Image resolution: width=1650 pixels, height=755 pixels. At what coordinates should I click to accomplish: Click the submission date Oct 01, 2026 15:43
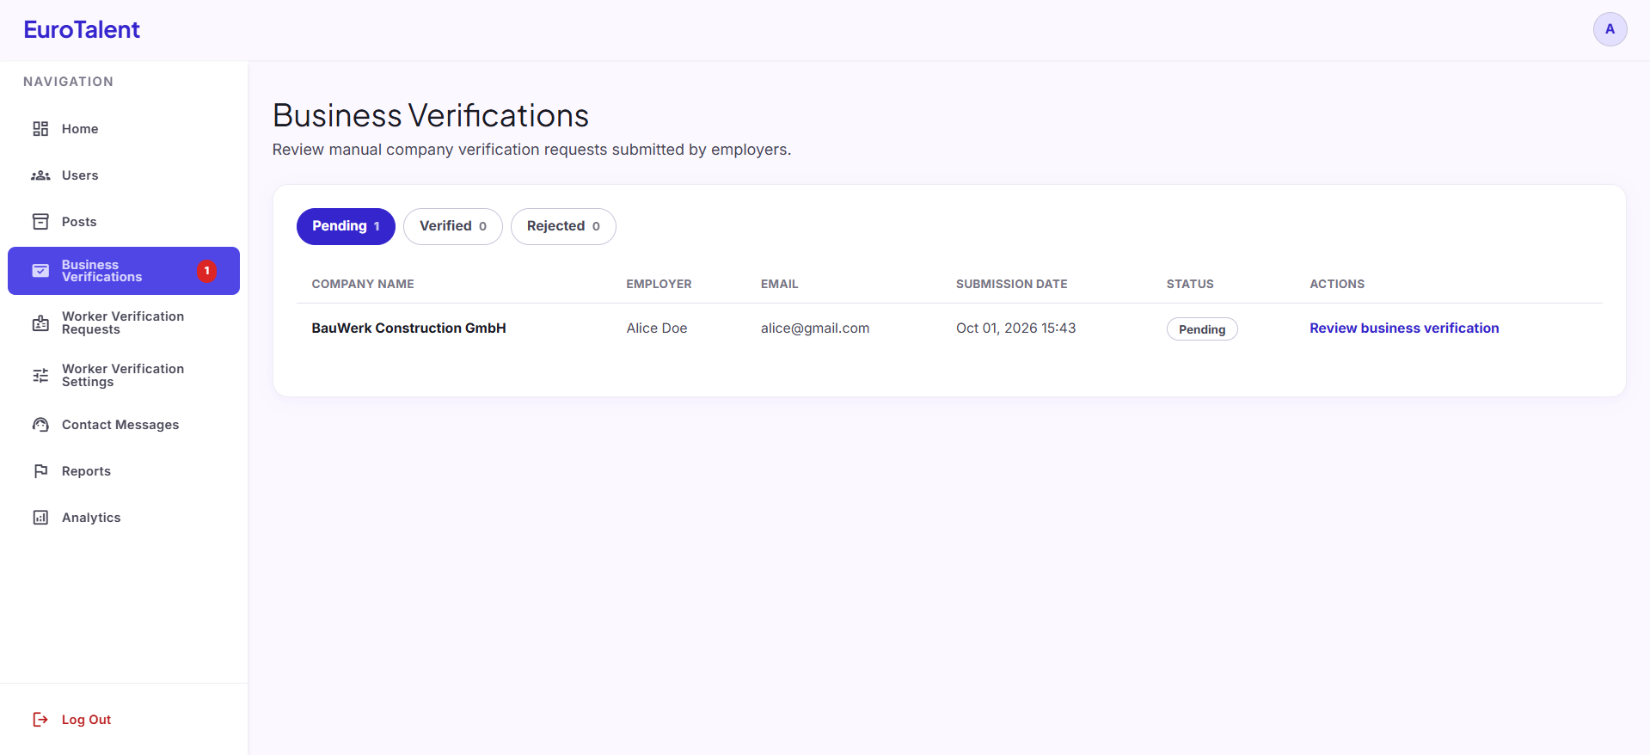coord(1015,328)
